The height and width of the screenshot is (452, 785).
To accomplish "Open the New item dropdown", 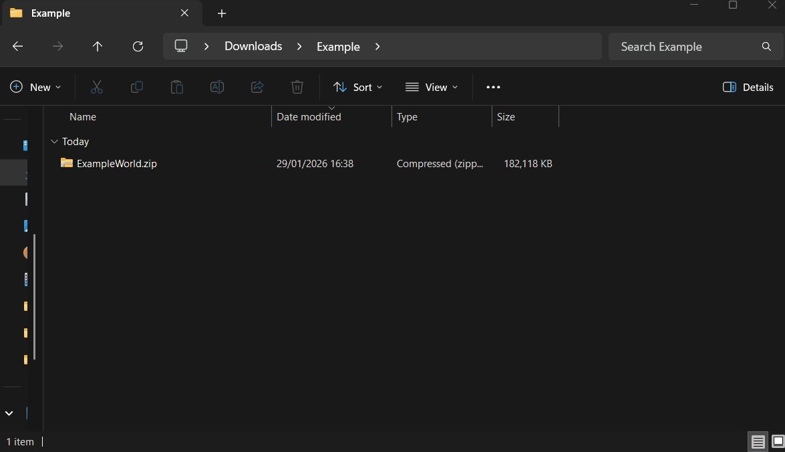I will 35,87.
